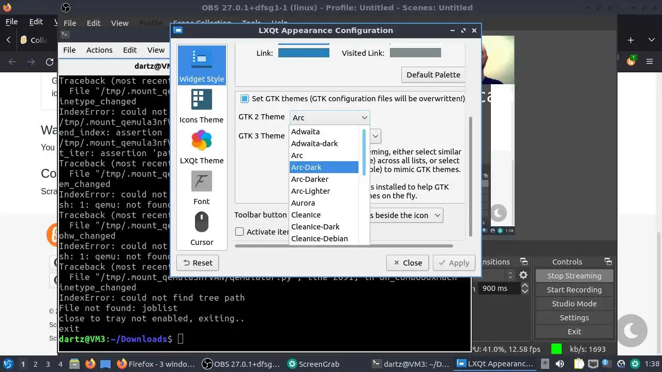Screen dimensions: 662x372
Task: Click the Reset button in dialog
Action: (198, 262)
